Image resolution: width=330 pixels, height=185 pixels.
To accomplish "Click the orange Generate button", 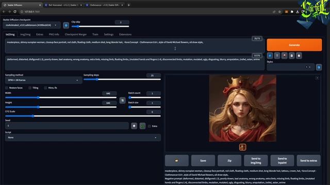I will tap(294, 45).
